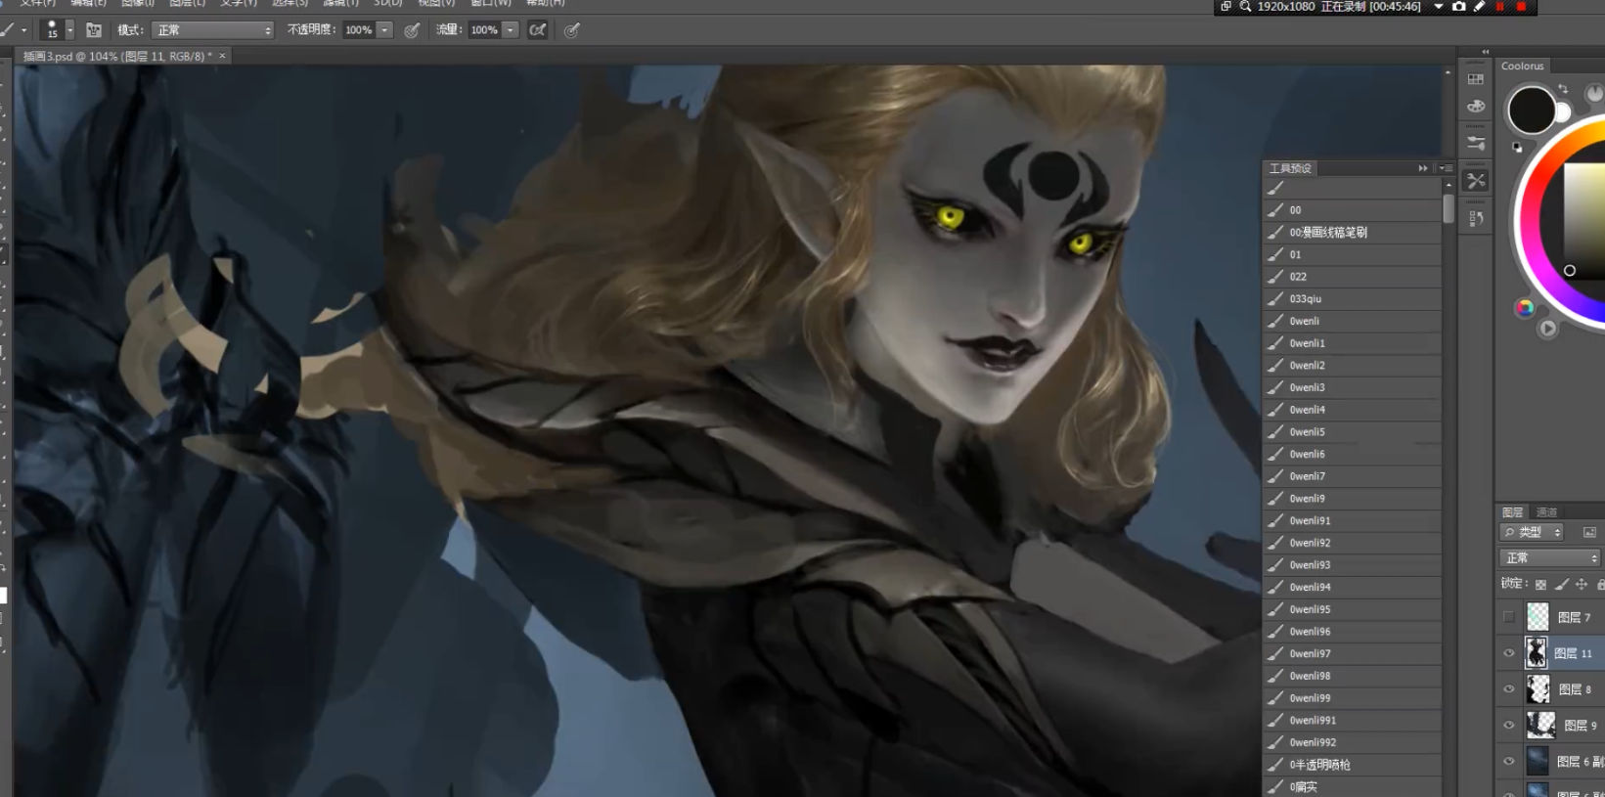This screenshot has width=1605, height=797.
Task: Click the flow 100% value field
Action: (x=484, y=30)
